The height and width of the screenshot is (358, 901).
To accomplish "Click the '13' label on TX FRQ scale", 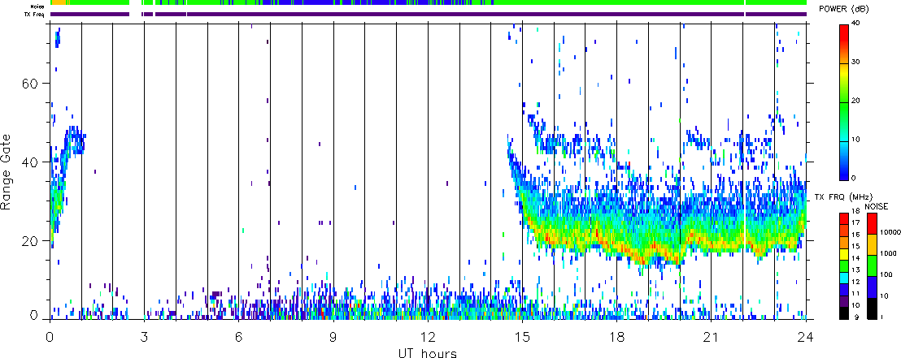I will coord(855,270).
